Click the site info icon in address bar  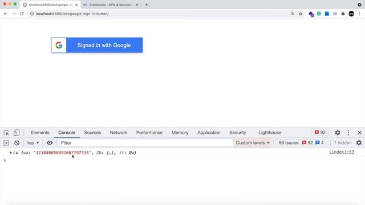(x=32, y=14)
